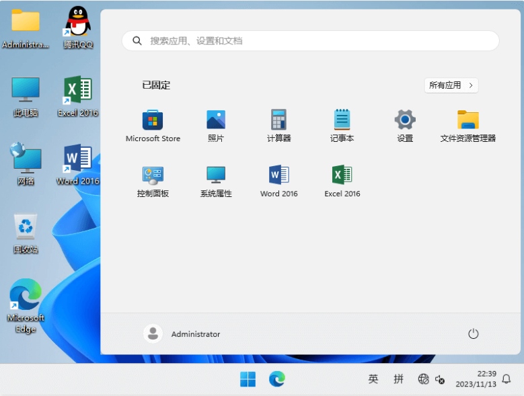Viewport: 524px width, 396px height.
Task: Click the search box for apps and settings
Action: click(311, 41)
